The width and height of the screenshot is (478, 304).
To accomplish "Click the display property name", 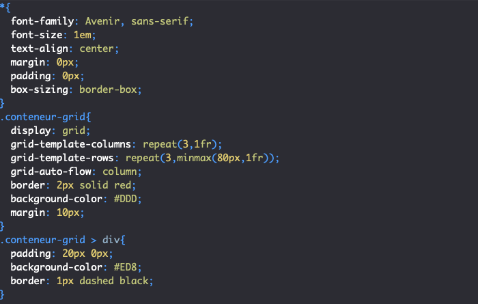I will pyautogui.click(x=30, y=130).
